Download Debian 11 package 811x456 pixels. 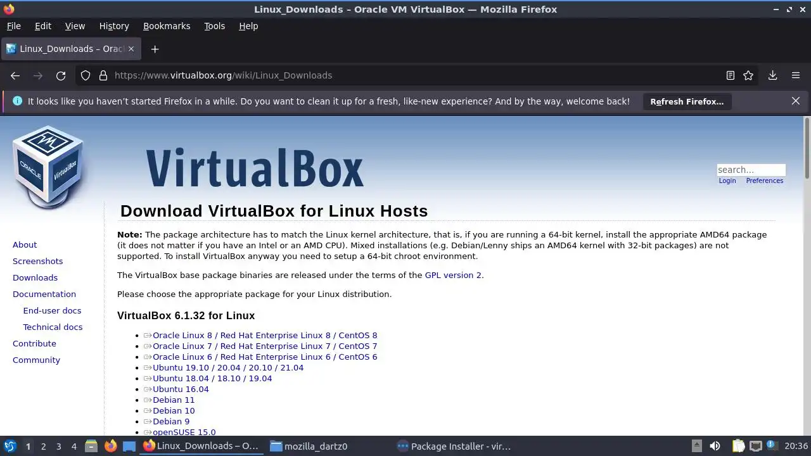[174, 400]
